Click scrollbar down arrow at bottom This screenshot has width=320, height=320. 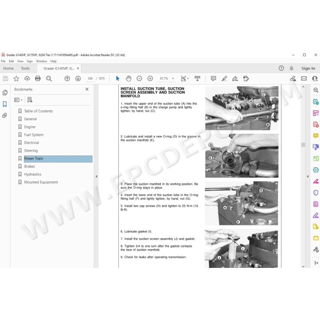[303, 266]
